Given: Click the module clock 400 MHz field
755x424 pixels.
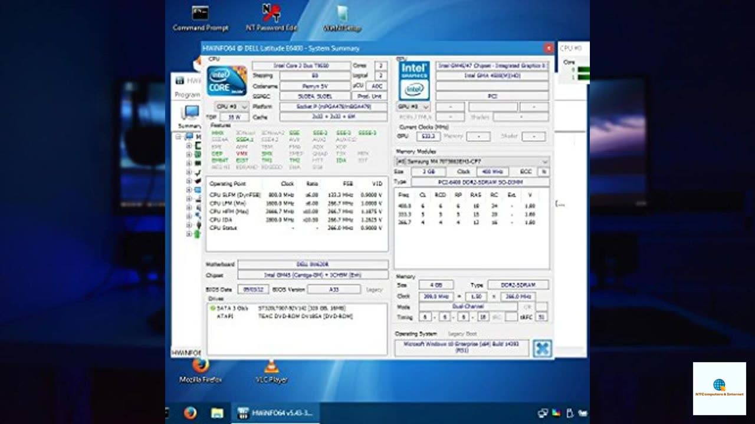Looking at the screenshot, I should tap(492, 172).
